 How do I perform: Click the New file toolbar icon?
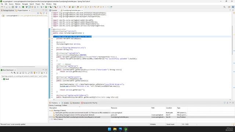click(x=2, y=7)
